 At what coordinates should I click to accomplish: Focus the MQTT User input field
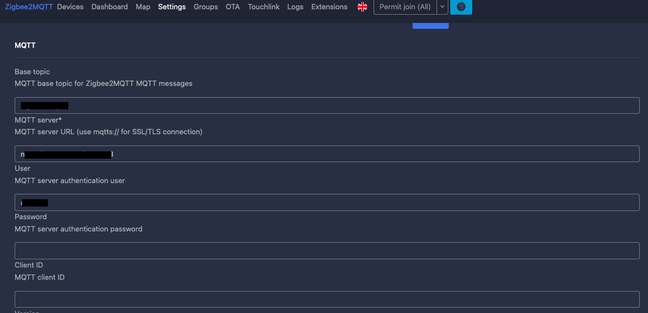click(327, 202)
